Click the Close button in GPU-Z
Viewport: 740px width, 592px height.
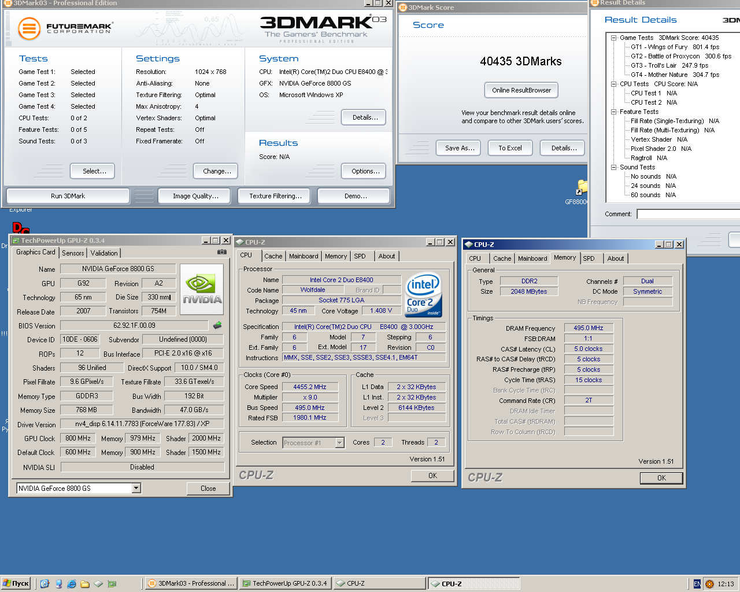[x=208, y=489]
